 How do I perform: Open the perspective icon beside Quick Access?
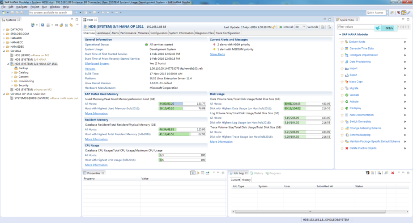point(392,12)
